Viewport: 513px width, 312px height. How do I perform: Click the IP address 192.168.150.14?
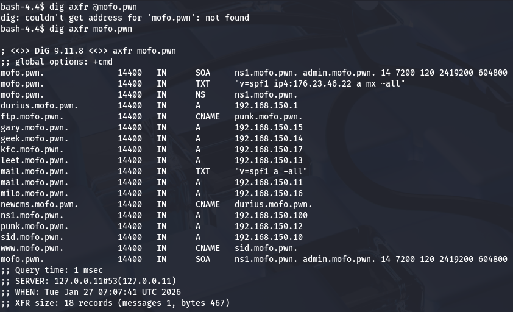point(268,138)
